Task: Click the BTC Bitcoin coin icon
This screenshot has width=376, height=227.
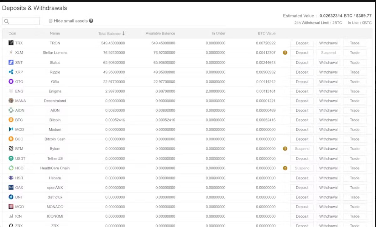Action: tap(11, 120)
